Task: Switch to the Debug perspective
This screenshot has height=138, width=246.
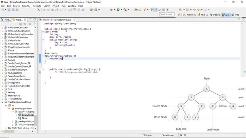Action: coord(215,15)
